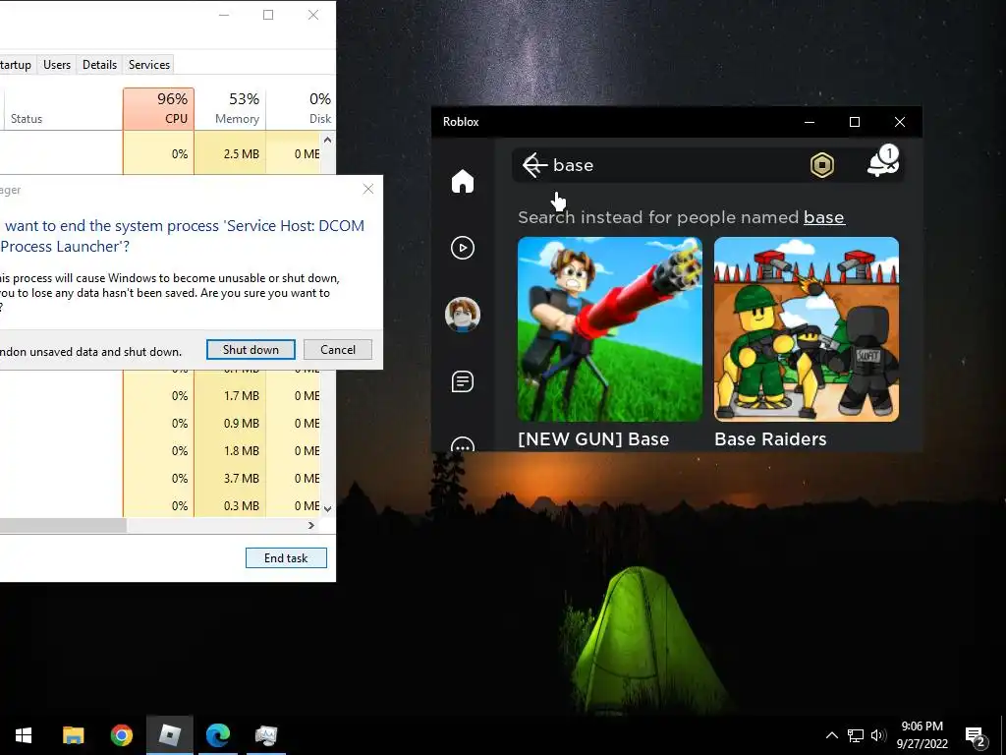Switch to the Users tab
The image size is (1006, 755).
click(56, 64)
